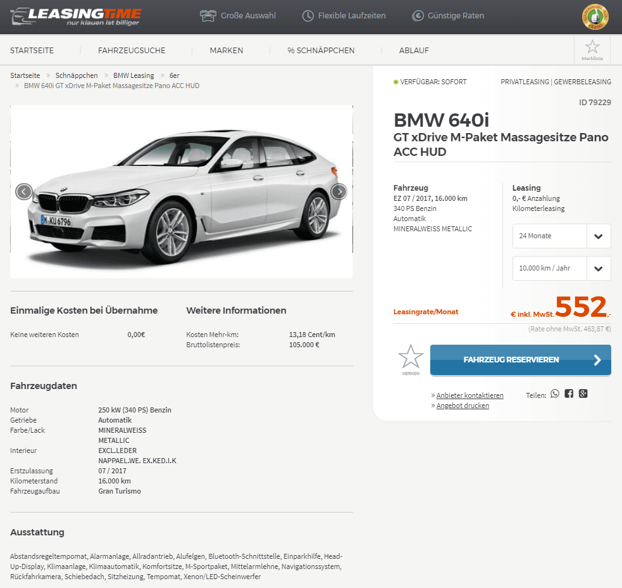622x588 pixels.
Task: Show previous car image with left arrow
Action: pos(24,192)
